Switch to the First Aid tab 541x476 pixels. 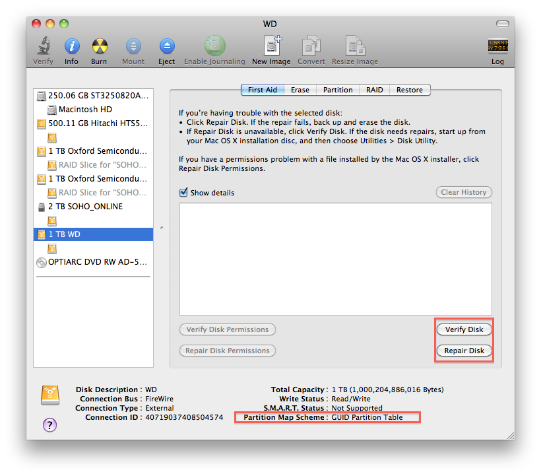pyautogui.click(x=263, y=90)
